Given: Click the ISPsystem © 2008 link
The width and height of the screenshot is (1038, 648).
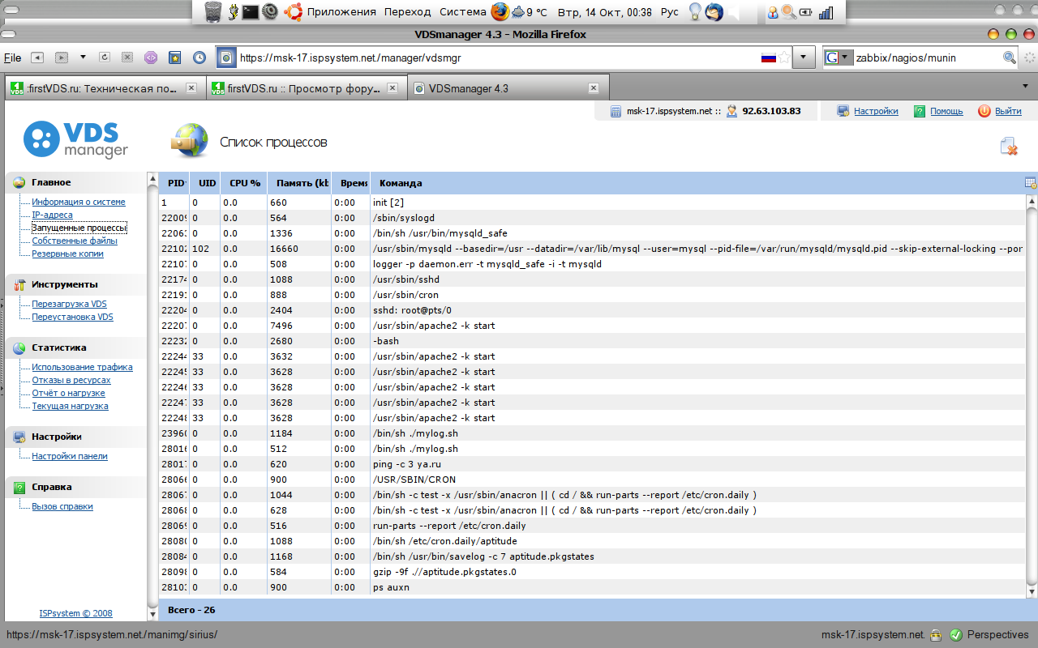Looking at the screenshot, I should click(x=76, y=613).
